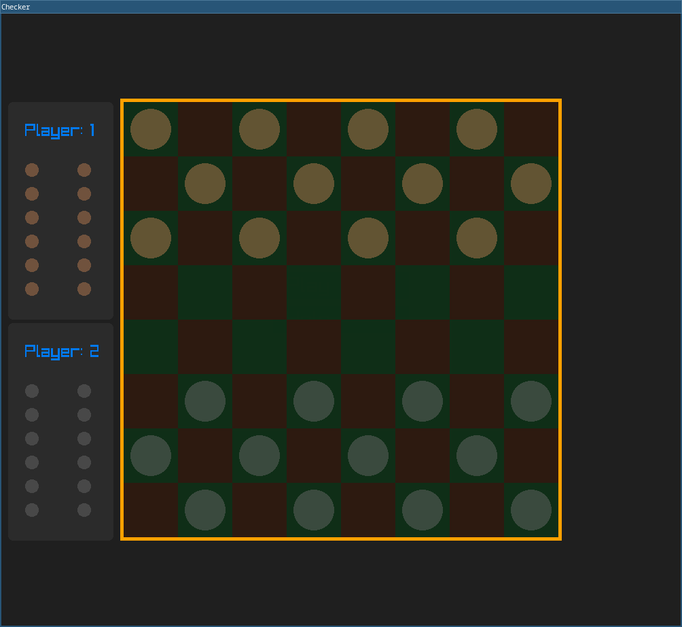The width and height of the screenshot is (682, 627).
Task: Select the gray piece in the board's bottom-right corner
Action: [531, 510]
